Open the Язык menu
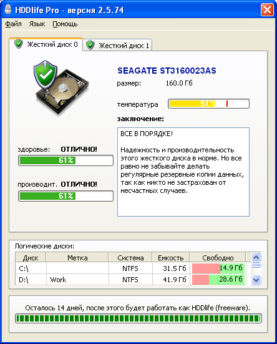 tap(37, 24)
